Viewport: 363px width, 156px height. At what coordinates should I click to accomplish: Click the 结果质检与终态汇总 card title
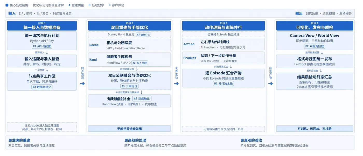(x=315, y=77)
